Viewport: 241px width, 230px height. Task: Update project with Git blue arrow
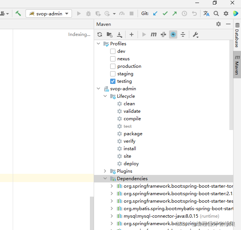pyautogui.click(x=155, y=13)
